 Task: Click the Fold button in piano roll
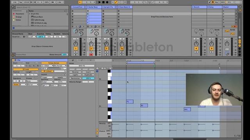coord(100,68)
